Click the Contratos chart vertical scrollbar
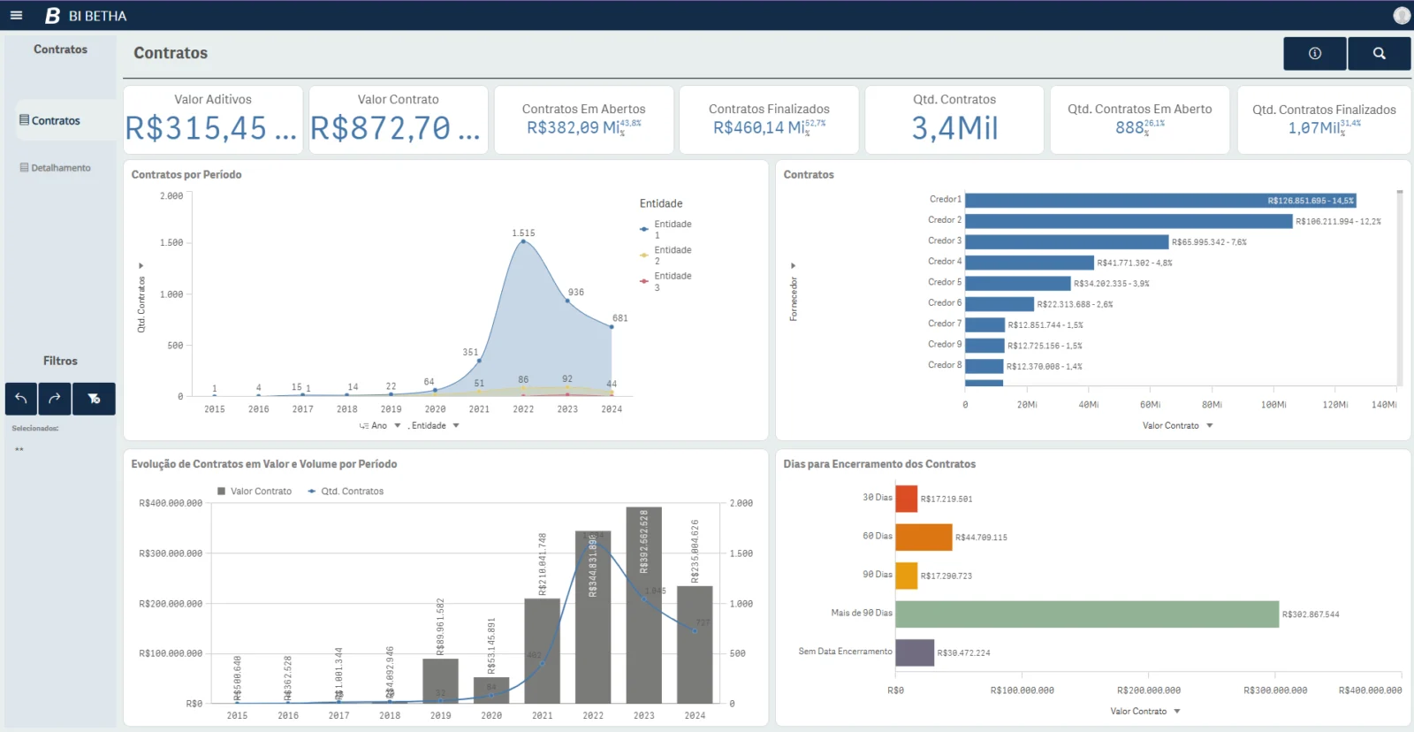Image resolution: width=1414 pixels, height=732 pixels. click(1400, 287)
